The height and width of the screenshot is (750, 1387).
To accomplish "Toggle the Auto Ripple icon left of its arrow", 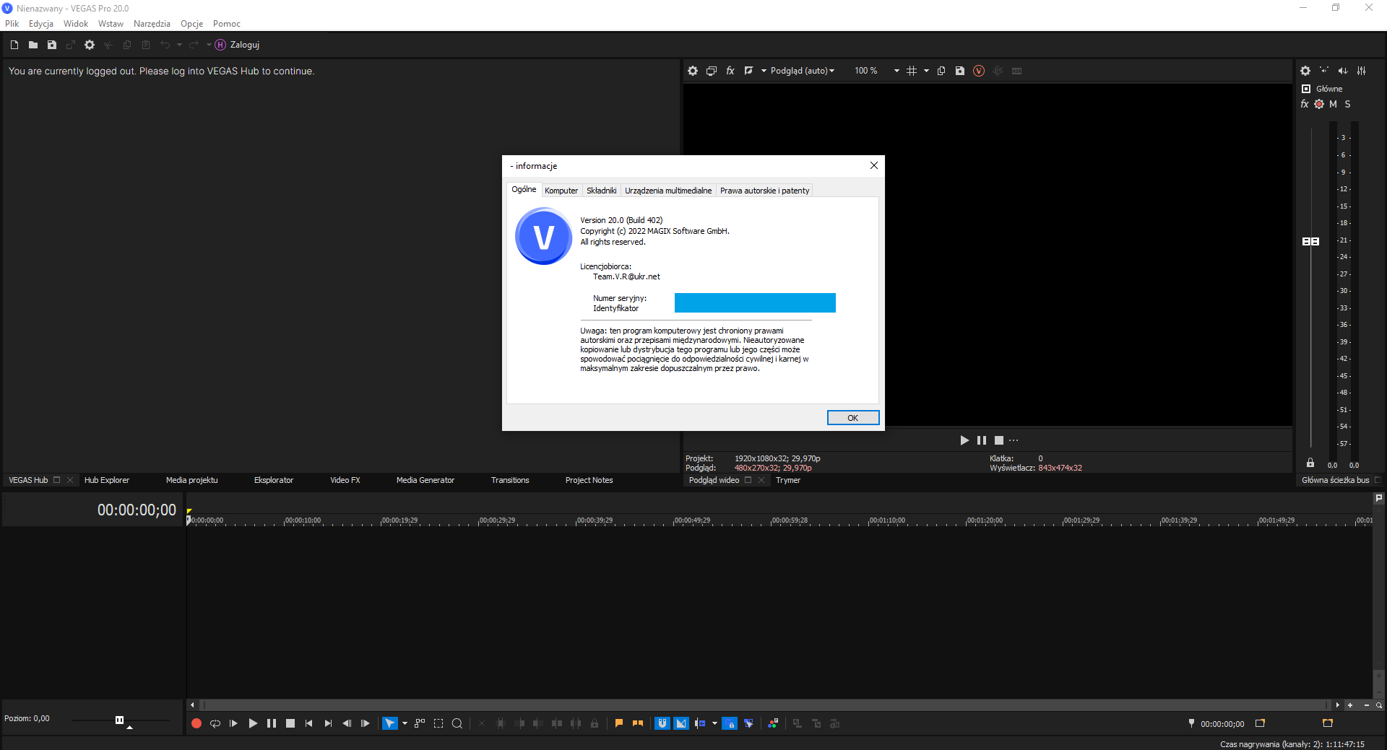I will [x=700, y=723].
